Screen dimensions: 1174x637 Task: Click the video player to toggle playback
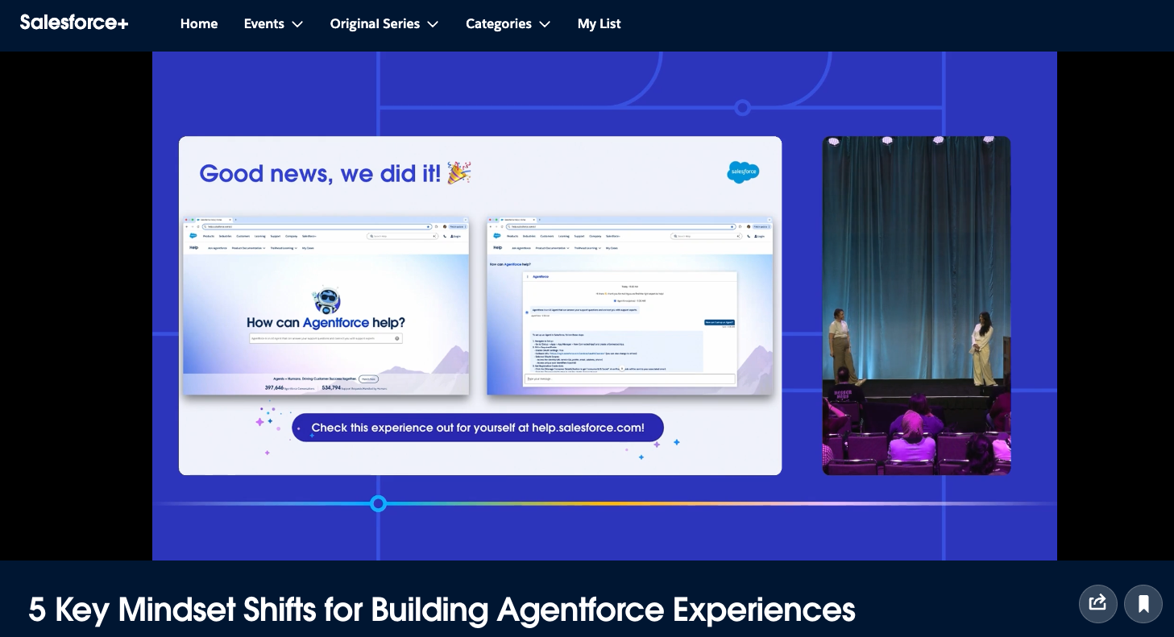coord(604,306)
